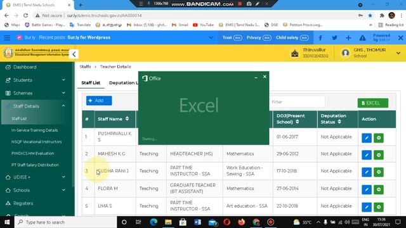Share via Twitter icon in Sur.ly bar
The image size is (406, 228).
334,38
